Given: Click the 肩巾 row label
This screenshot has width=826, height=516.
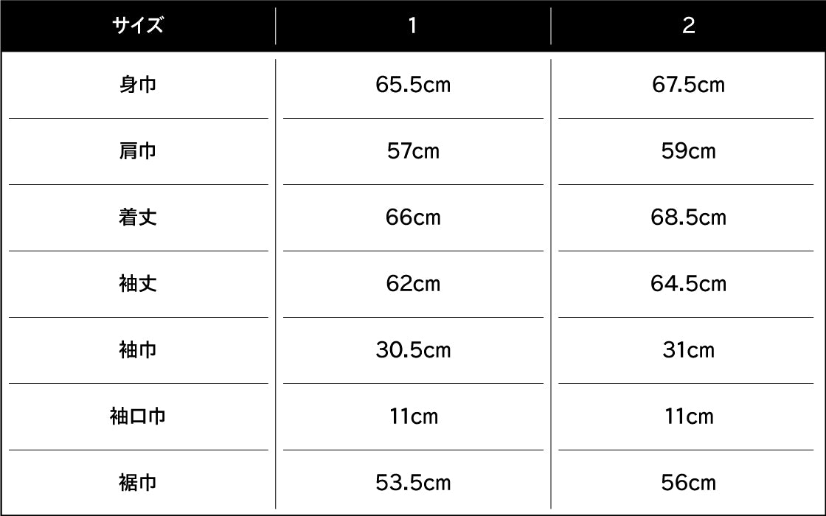Looking at the screenshot, I should (x=138, y=152).
